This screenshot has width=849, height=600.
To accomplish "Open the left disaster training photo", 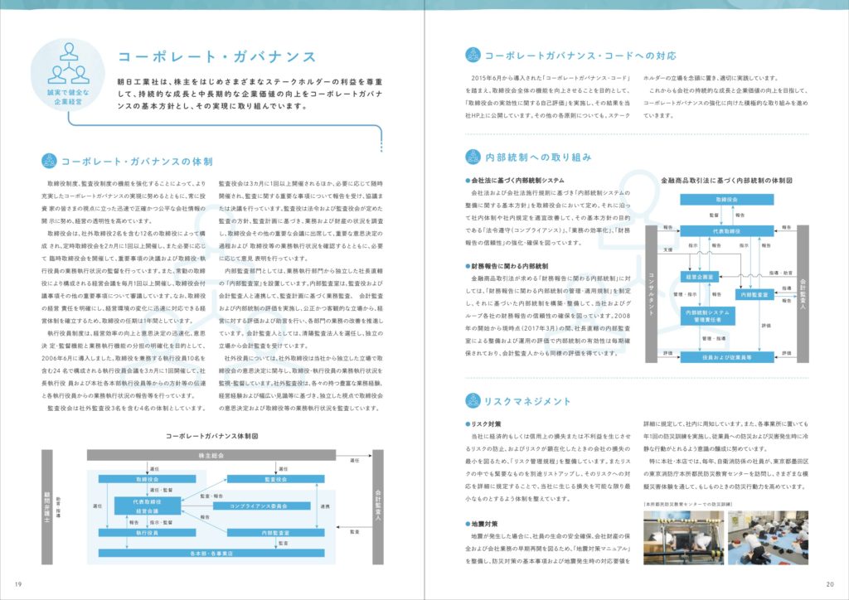I will coord(679,533).
